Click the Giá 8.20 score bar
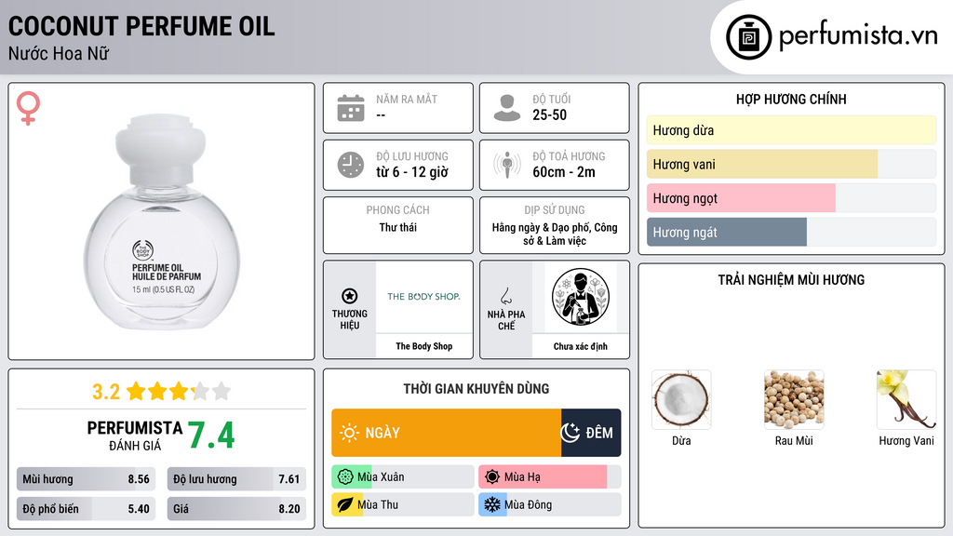953x536 pixels. (x=236, y=509)
